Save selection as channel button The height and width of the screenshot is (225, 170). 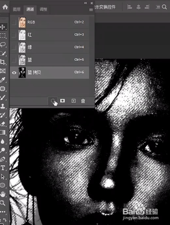click(62, 101)
